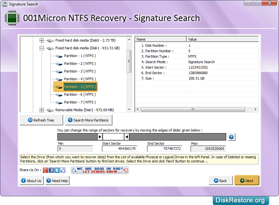Click the green chip application logo
The height and width of the screenshot is (205, 279).
(x=12, y=18)
